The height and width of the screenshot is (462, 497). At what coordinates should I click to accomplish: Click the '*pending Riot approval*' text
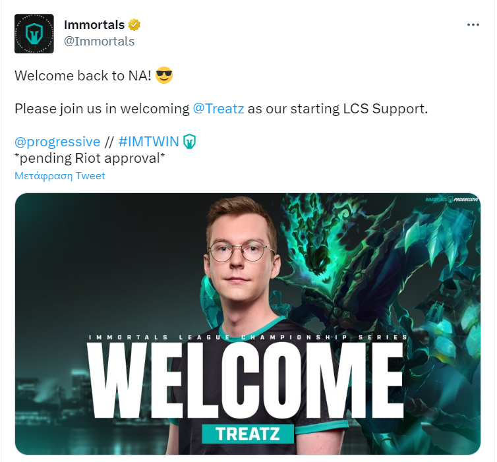coord(90,158)
